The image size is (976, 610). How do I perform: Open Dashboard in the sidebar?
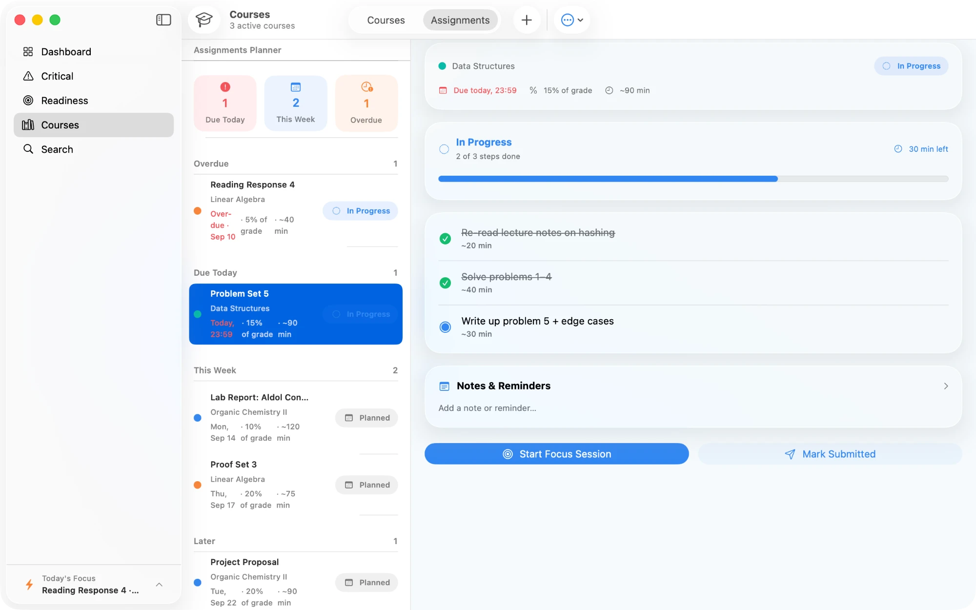tap(94, 52)
